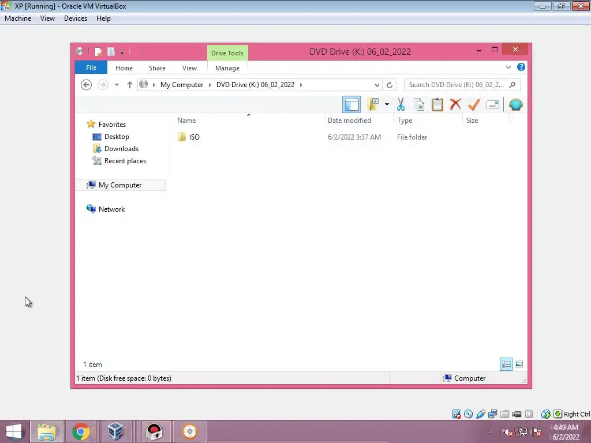591x443 pixels.
Task: Select the ISO folder
Action: tap(194, 137)
